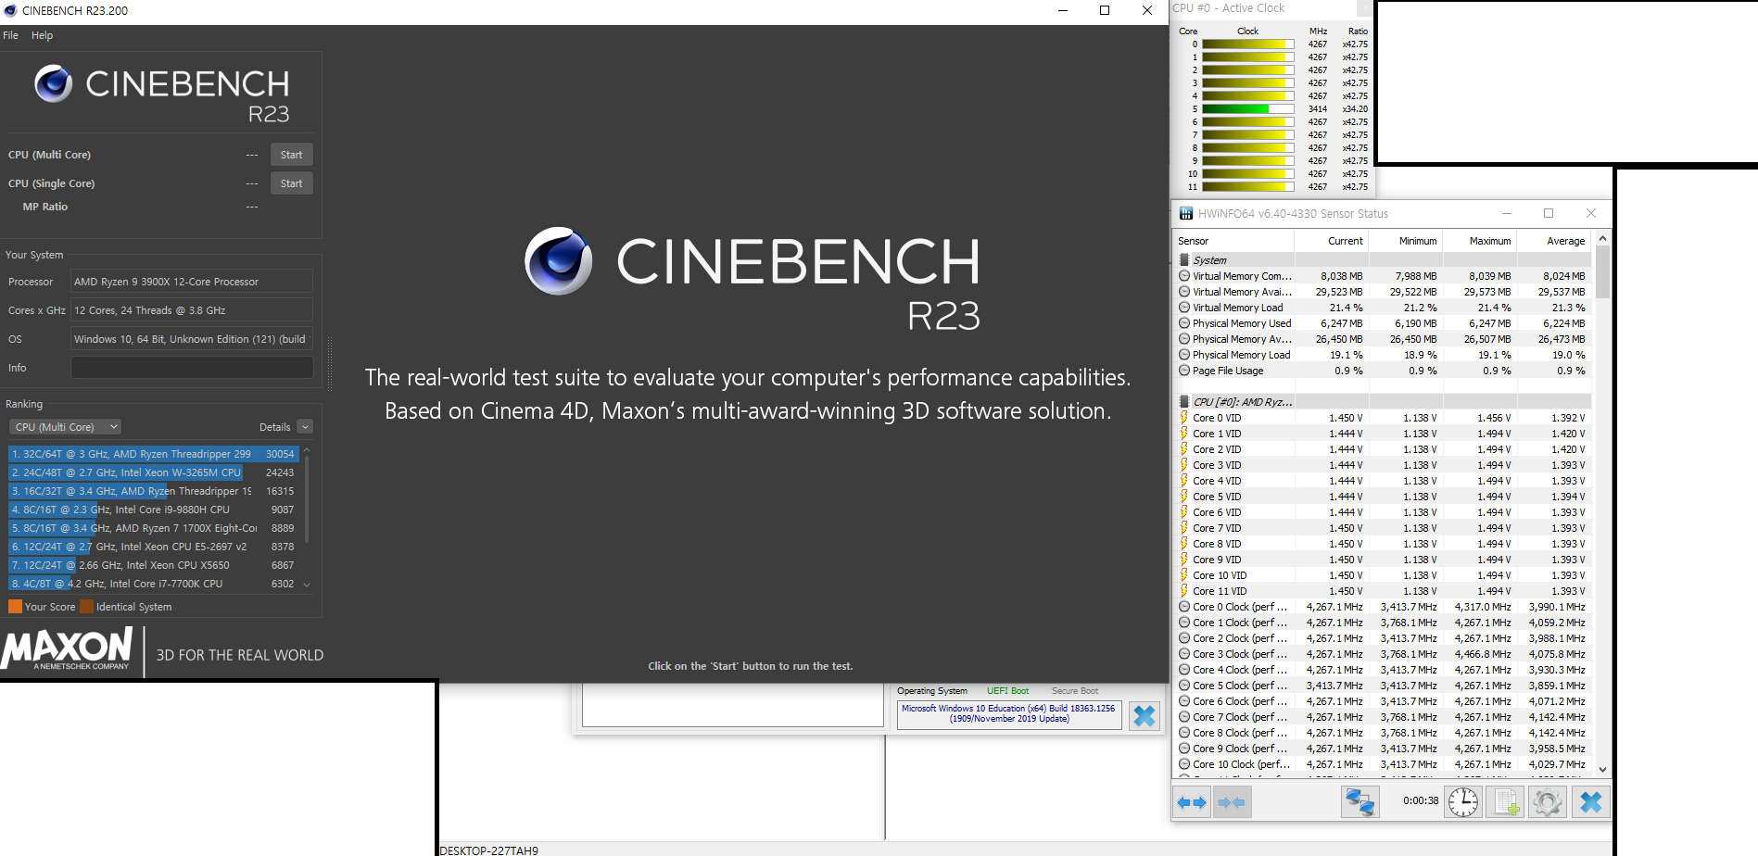Open HWiNFO sensor settings gear
This screenshot has width=1758, height=856.
pyautogui.click(x=1547, y=802)
